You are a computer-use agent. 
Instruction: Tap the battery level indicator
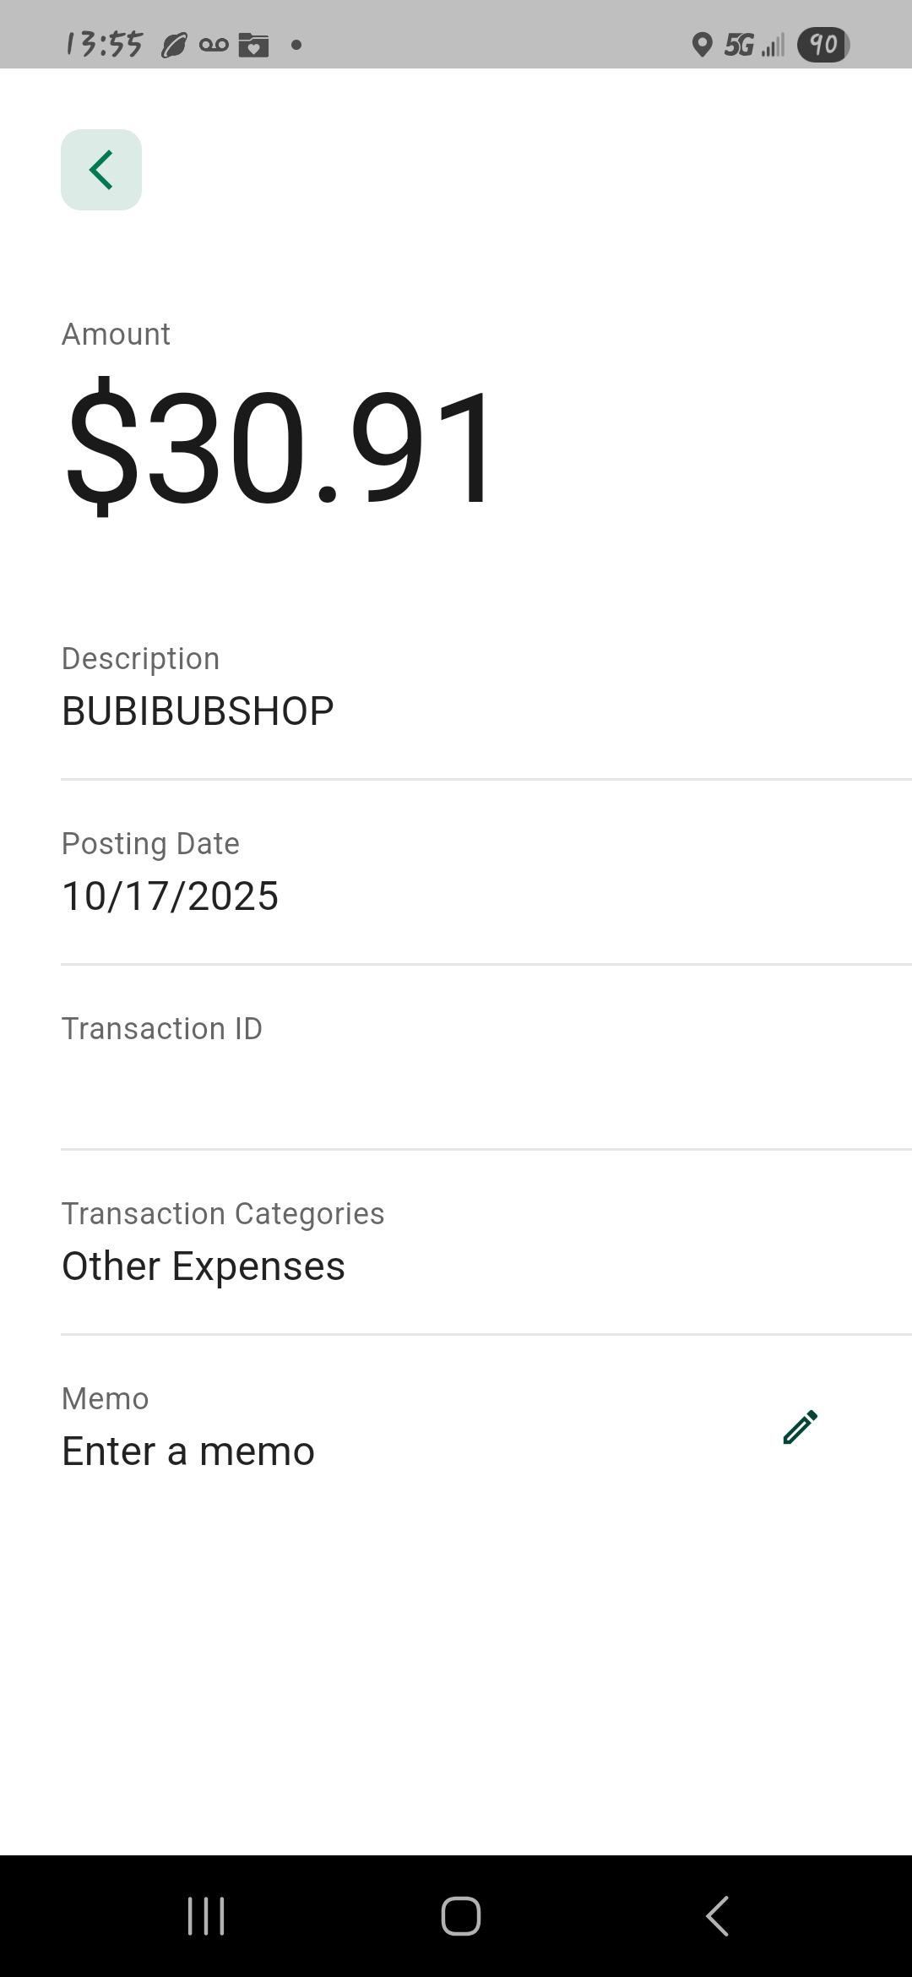(x=823, y=44)
